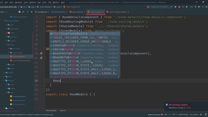Click main-modules breadcrumb in navigation bar
Image resolution: width=208 pixels, height=117 pixels.
[45, 7]
